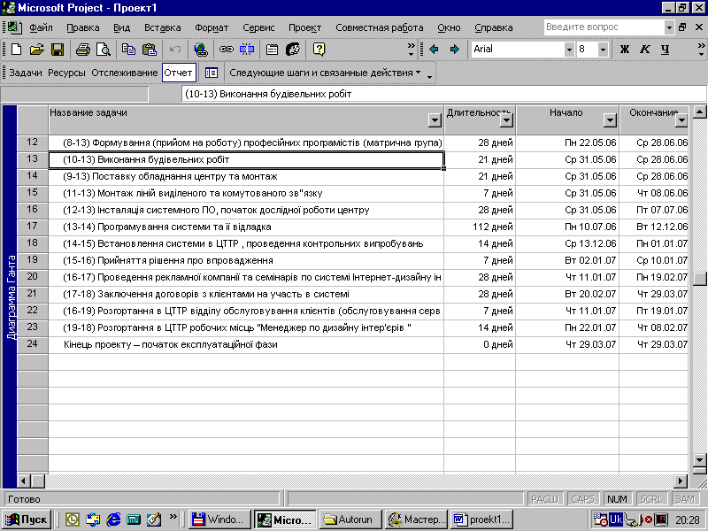
Task: Click Отчет in Project Guide toolbar
Action: [x=179, y=73]
